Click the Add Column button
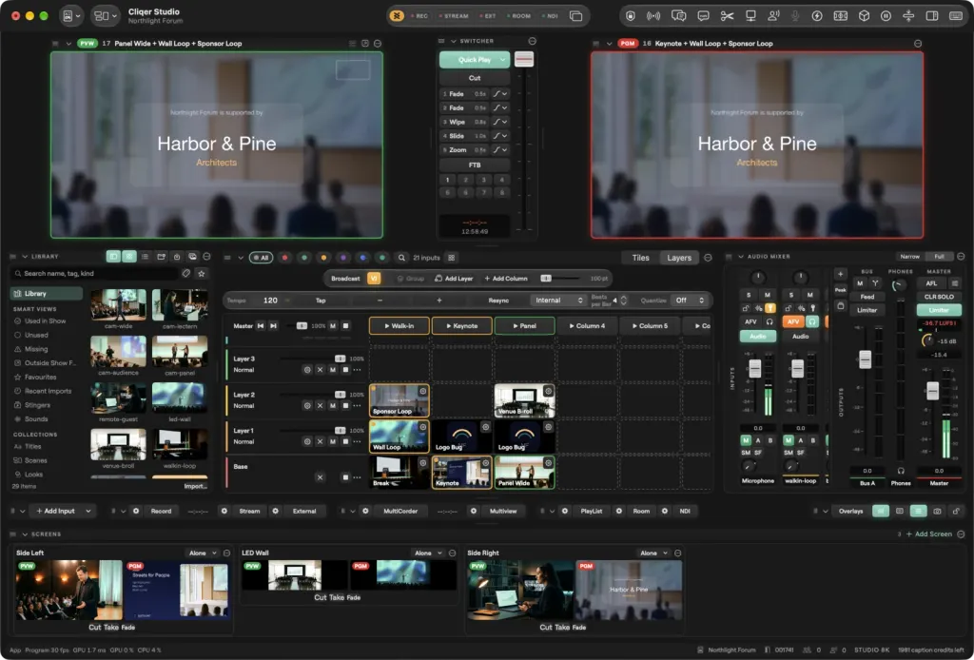The image size is (974, 660). tap(506, 279)
